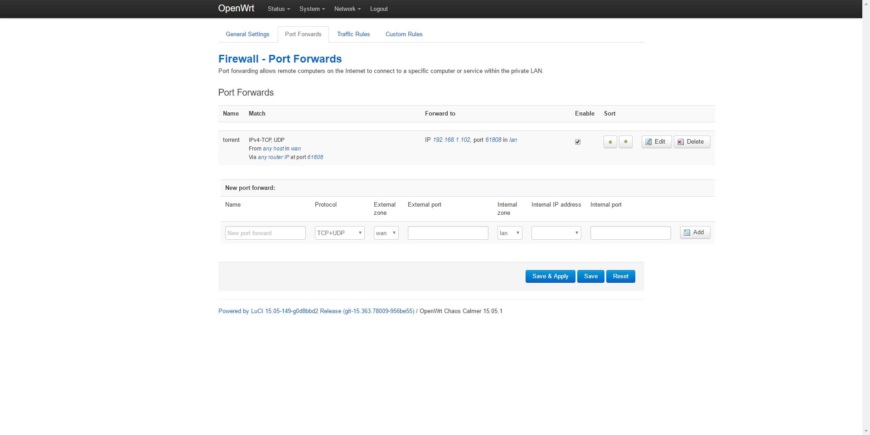The height and width of the screenshot is (435, 870).
Task: Click the Save button
Action: (590, 276)
